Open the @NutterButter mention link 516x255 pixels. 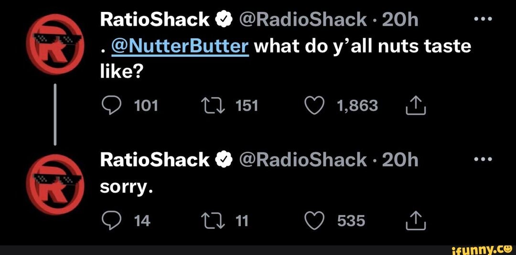click(x=180, y=47)
